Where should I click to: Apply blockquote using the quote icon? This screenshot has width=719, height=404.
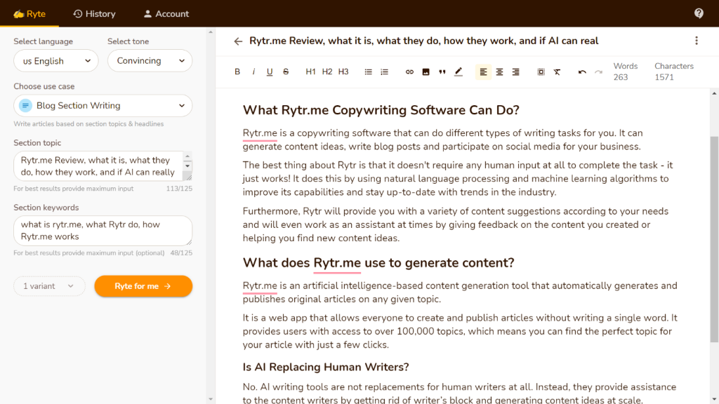pyautogui.click(x=442, y=72)
